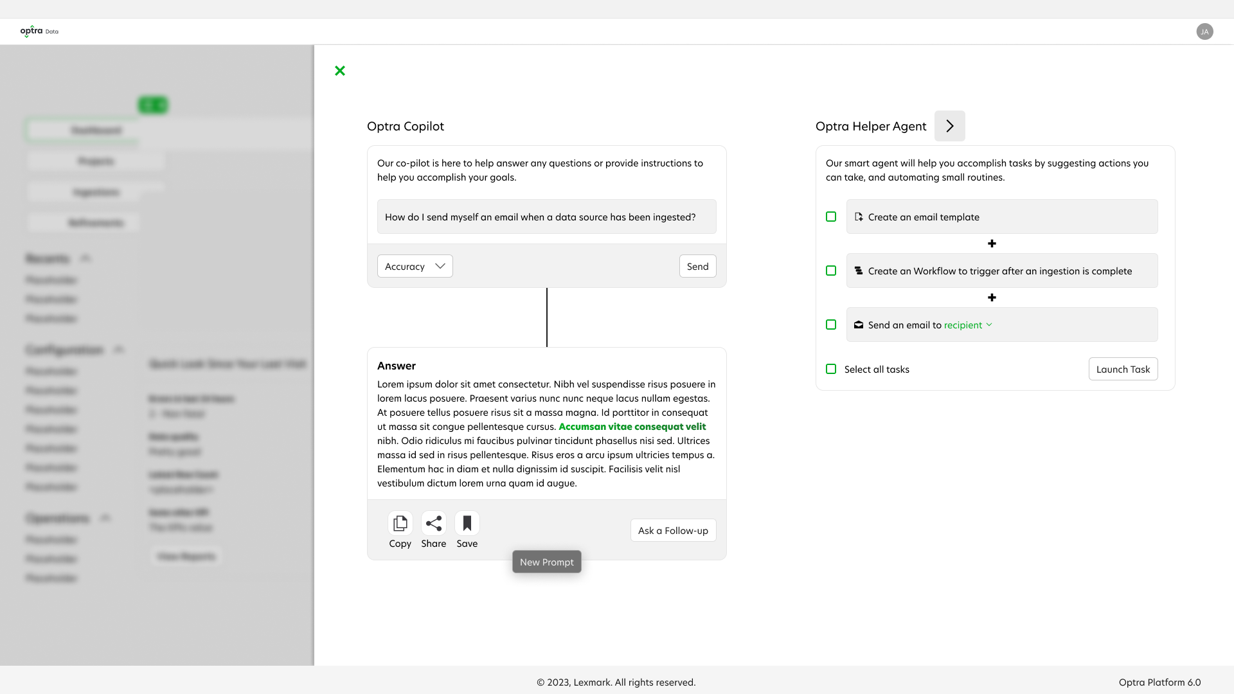Image resolution: width=1234 pixels, height=694 pixels.
Task: Click plus icon below Create an email template
Action: (x=992, y=244)
